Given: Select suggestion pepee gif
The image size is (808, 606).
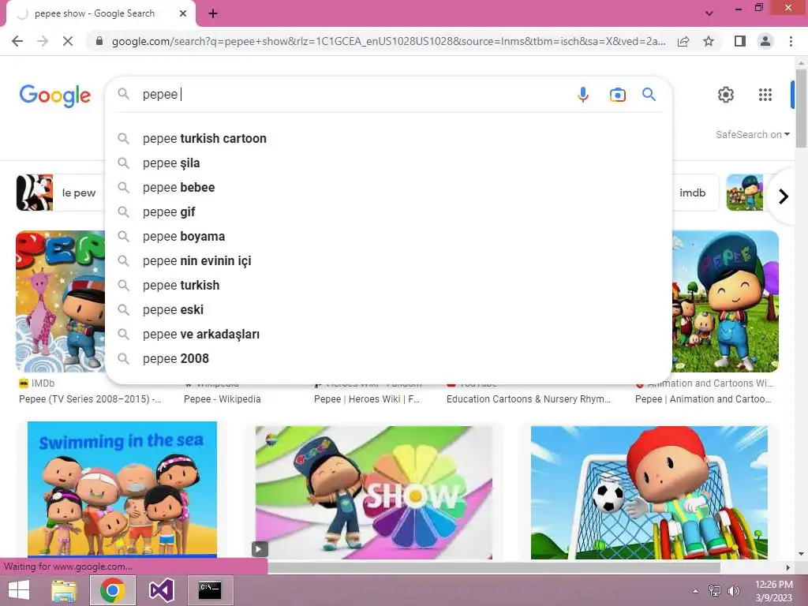Looking at the screenshot, I should (x=389, y=211).
